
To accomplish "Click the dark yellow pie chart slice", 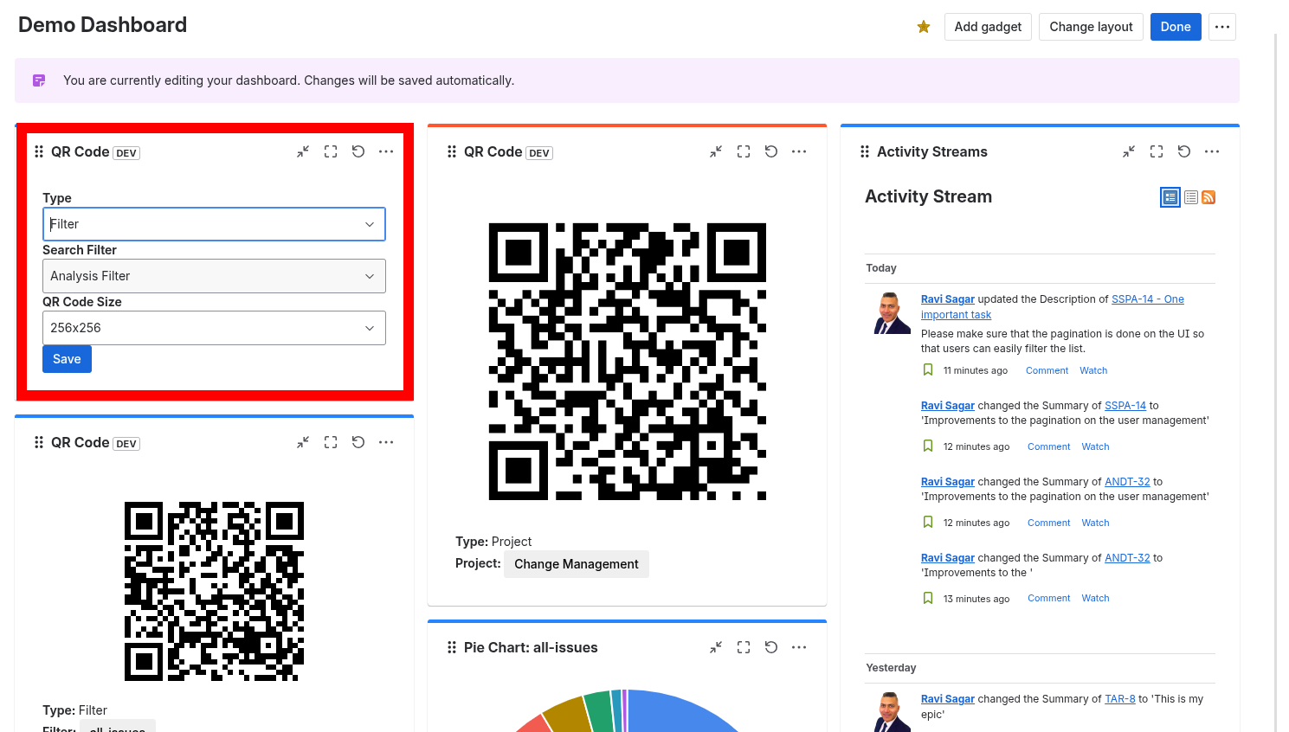I will pyautogui.click(x=570, y=715).
